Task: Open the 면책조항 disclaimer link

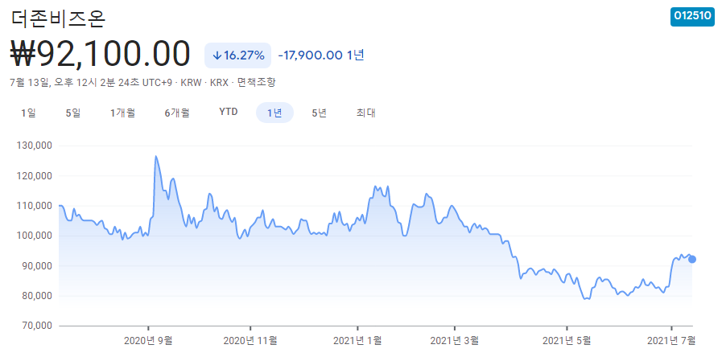Action: coord(256,83)
